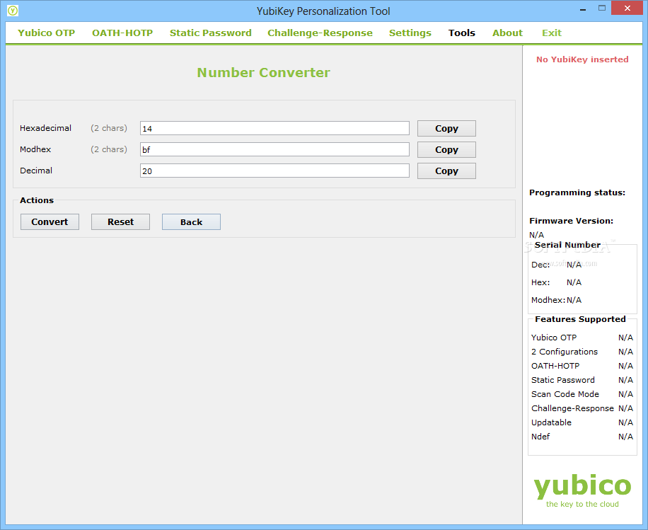This screenshot has width=648, height=530.
Task: Click the 'Decimal' field label
Action: point(36,171)
